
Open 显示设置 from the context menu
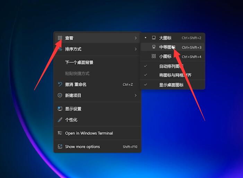click(x=97, y=109)
